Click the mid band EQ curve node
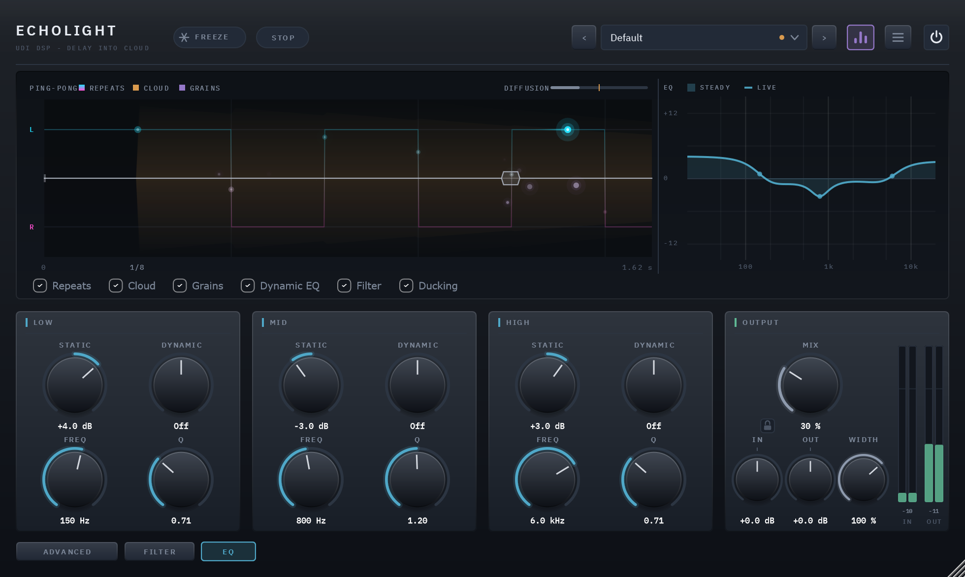Screen dimensions: 965x577 pyautogui.click(x=820, y=196)
